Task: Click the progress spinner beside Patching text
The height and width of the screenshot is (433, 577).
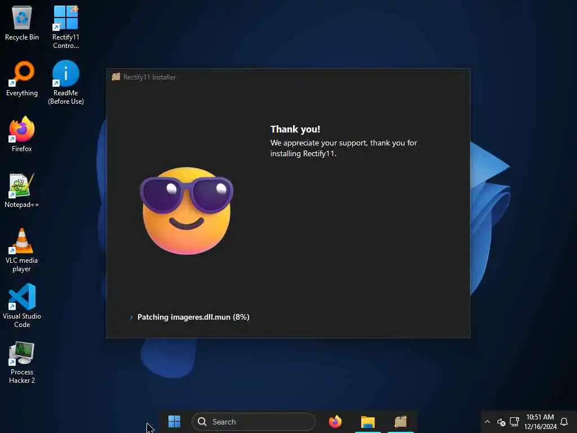Action: [x=131, y=317]
